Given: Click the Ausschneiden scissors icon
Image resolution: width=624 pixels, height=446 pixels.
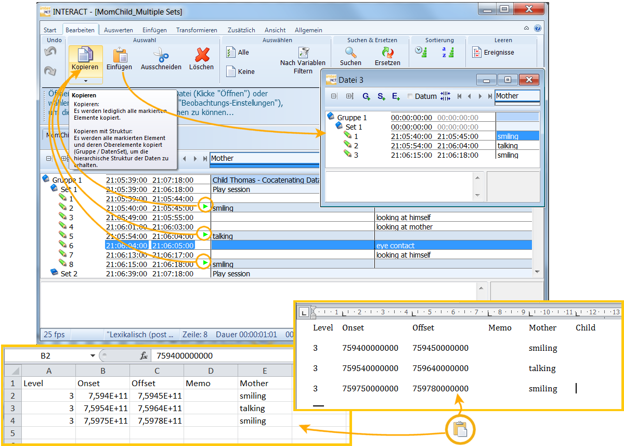Looking at the screenshot, I should point(161,55).
